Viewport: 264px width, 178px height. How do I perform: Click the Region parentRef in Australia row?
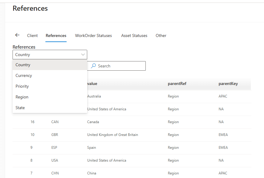click(173, 97)
